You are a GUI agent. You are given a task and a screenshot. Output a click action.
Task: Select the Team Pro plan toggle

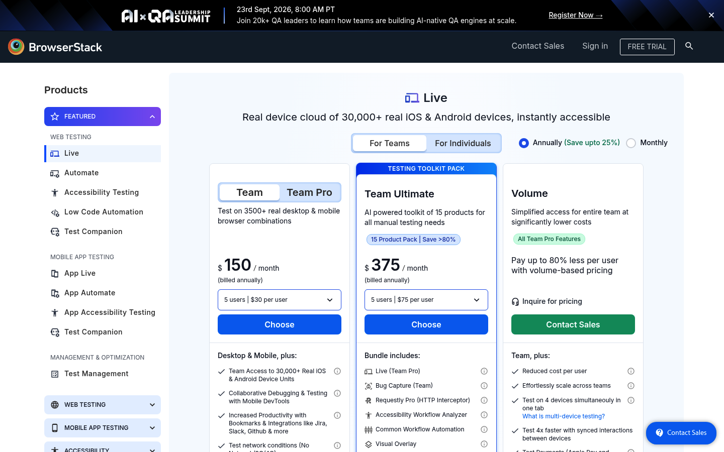[x=310, y=192]
